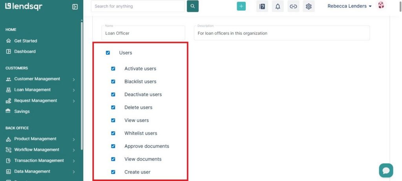The image size is (402, 181).
Task: Uncheck the Delete users permission
Action: click(x=113, y=107)
